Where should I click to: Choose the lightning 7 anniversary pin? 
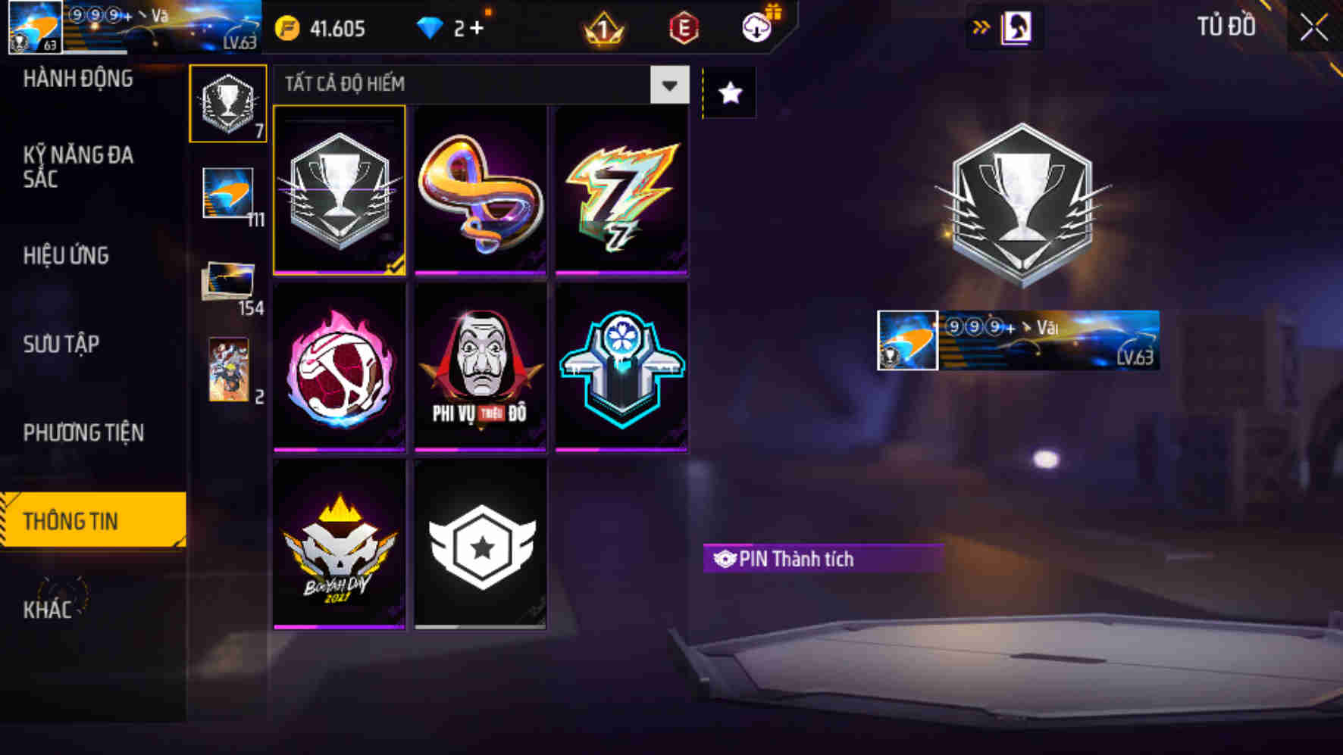(621, 190)
